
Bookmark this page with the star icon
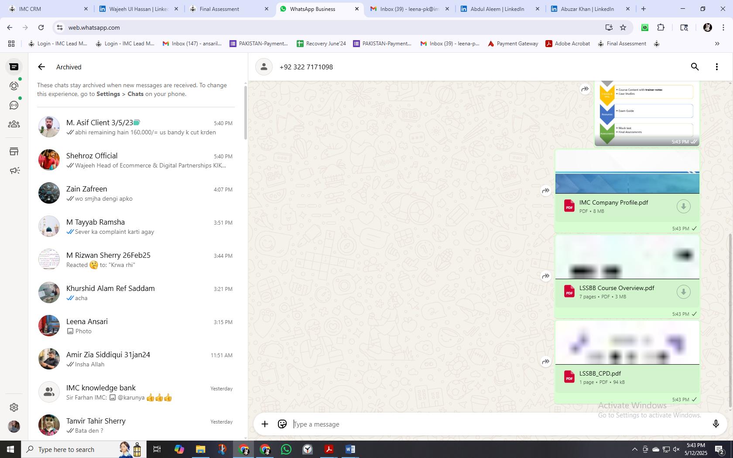[x=623, y=27]
